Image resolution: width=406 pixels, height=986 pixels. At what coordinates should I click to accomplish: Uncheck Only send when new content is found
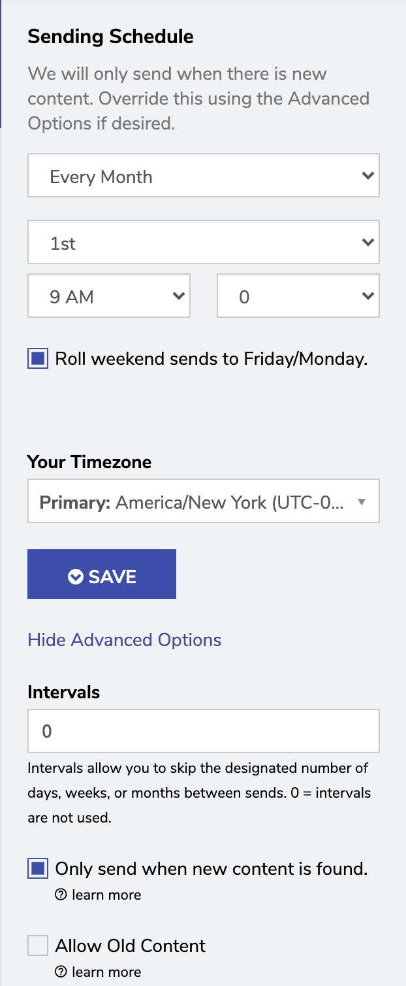(x=38, y=869)
